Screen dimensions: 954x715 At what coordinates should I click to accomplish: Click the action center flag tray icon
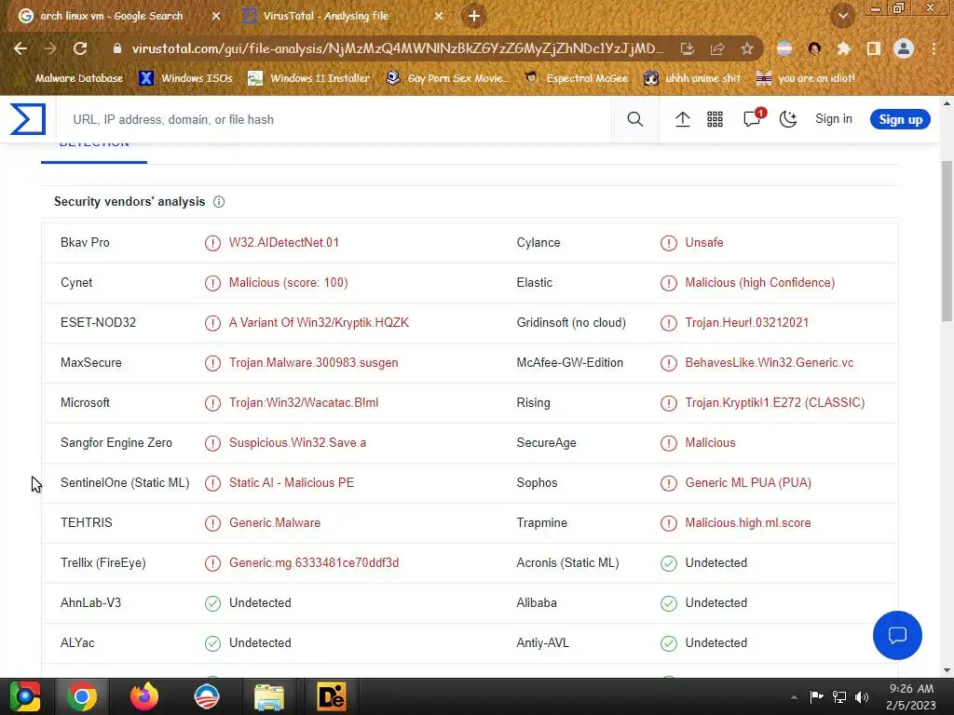click(x=816, y=696)
